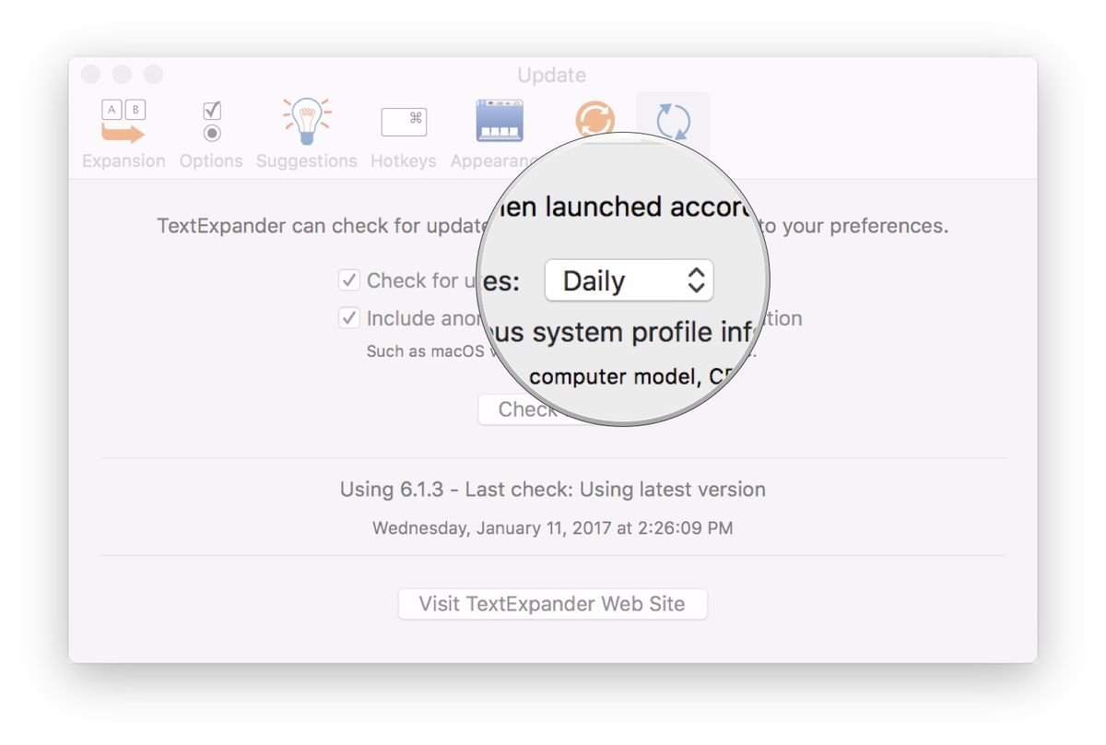This screenshot has width=1106, height=745.
Task: Click the Options pane checkmark icon
Action: click(210, 121)
